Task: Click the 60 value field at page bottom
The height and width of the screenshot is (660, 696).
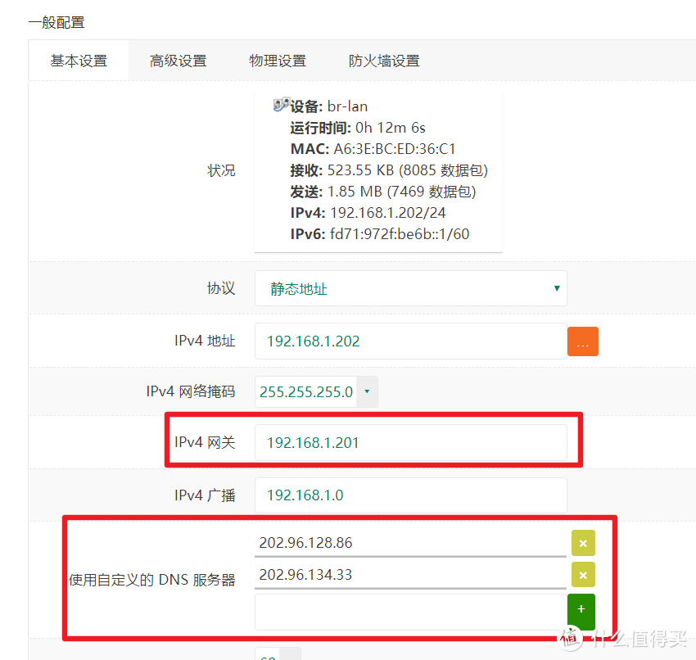Action: click(267, 656)
